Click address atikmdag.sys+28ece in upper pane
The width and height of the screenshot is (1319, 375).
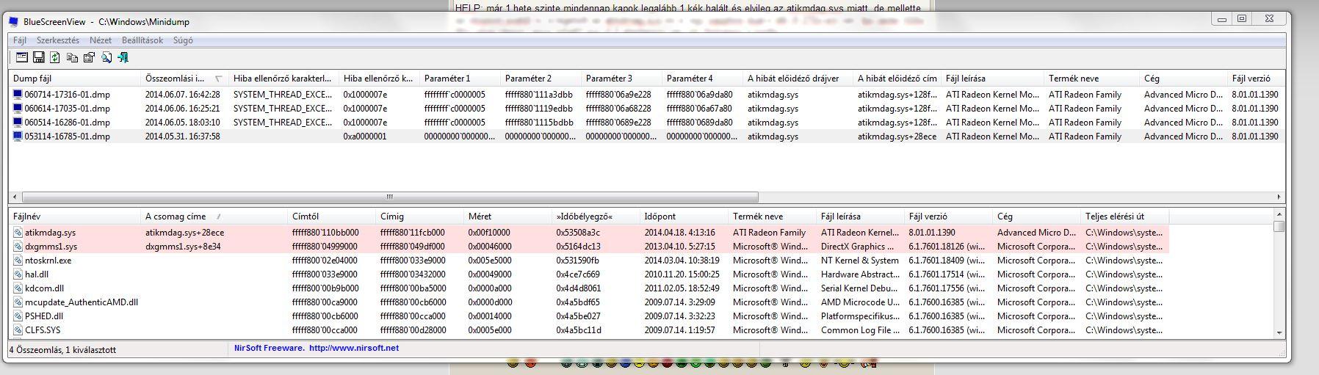(897, 136)
